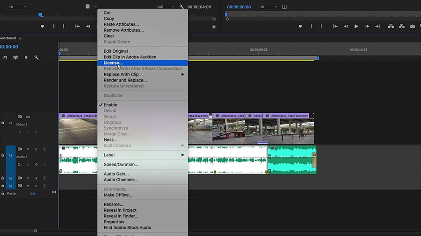
Task: Step forward one frame in Program Monitor
Action: (367, 27)
